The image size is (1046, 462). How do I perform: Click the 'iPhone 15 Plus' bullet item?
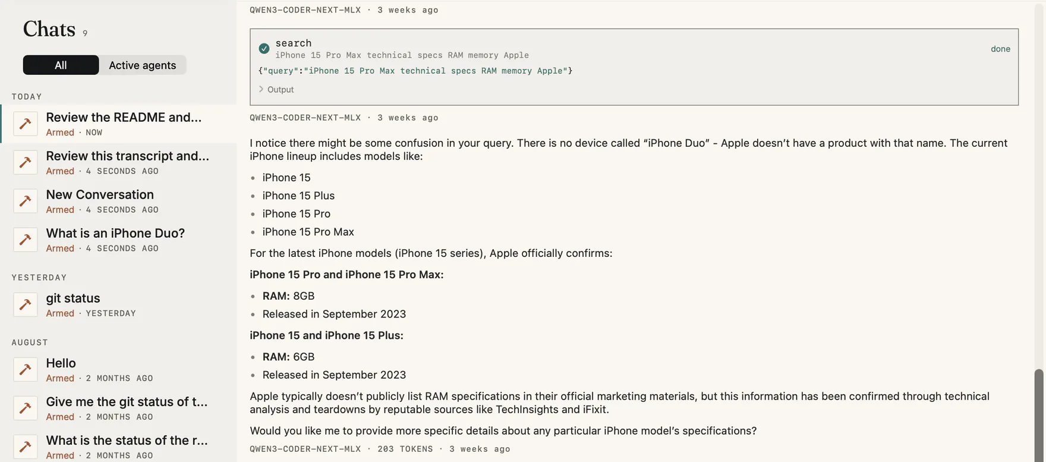(x=298, y=196)
